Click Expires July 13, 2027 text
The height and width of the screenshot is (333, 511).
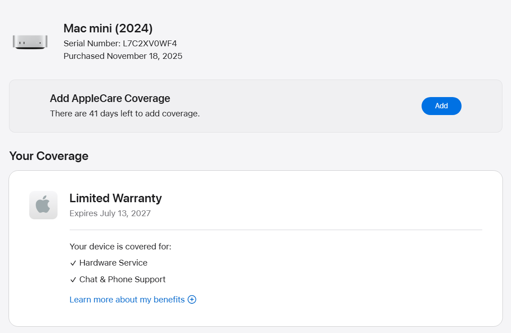[x=110, y=213]
